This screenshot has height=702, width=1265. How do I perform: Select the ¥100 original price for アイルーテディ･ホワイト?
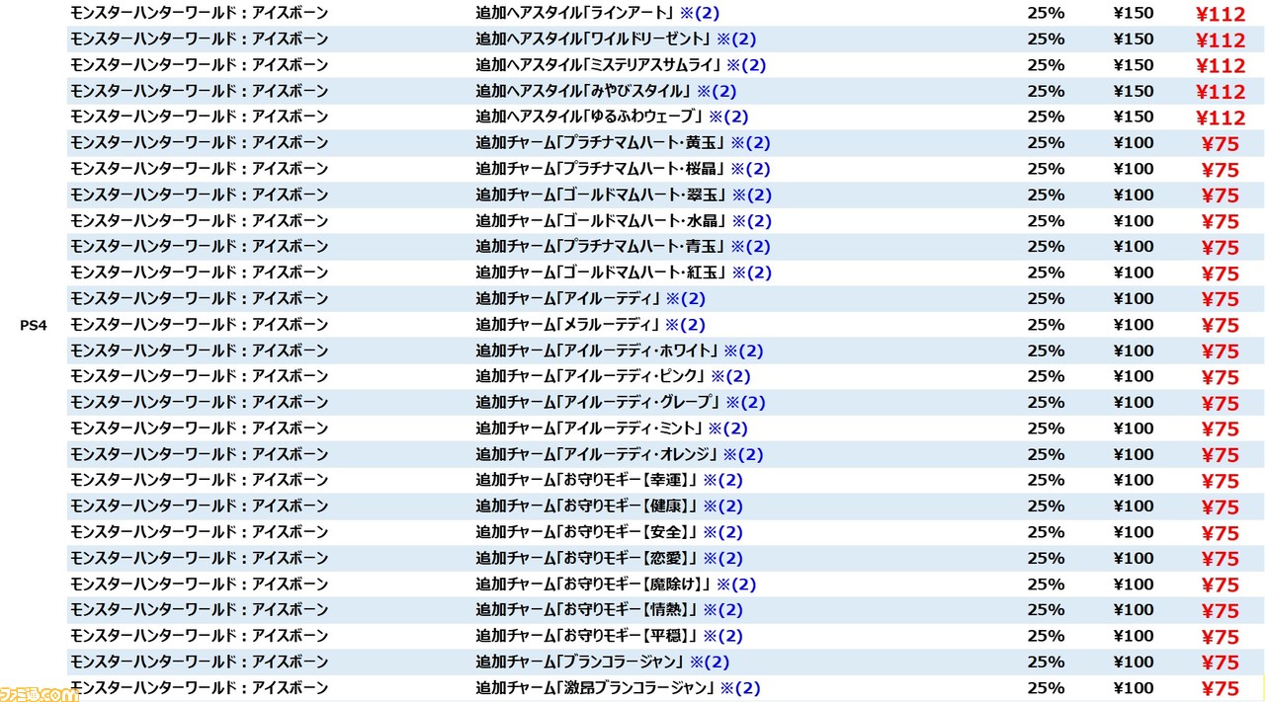(1134, 351)
